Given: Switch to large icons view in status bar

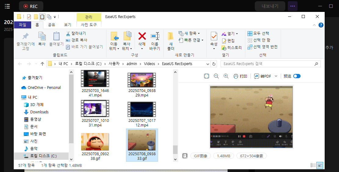Looking at the screenshot, I should point(320,165).
